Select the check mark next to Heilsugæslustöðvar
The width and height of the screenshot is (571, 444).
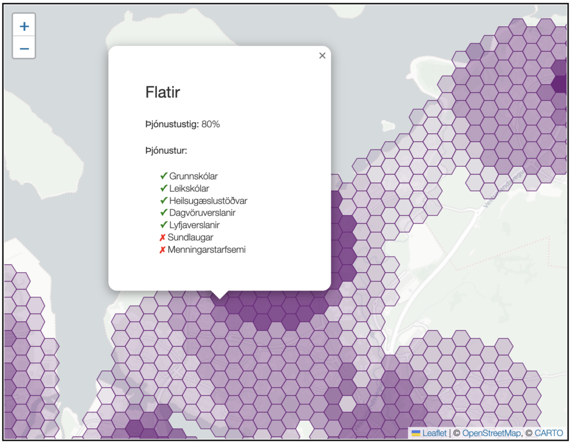click(x=163, y=201)
